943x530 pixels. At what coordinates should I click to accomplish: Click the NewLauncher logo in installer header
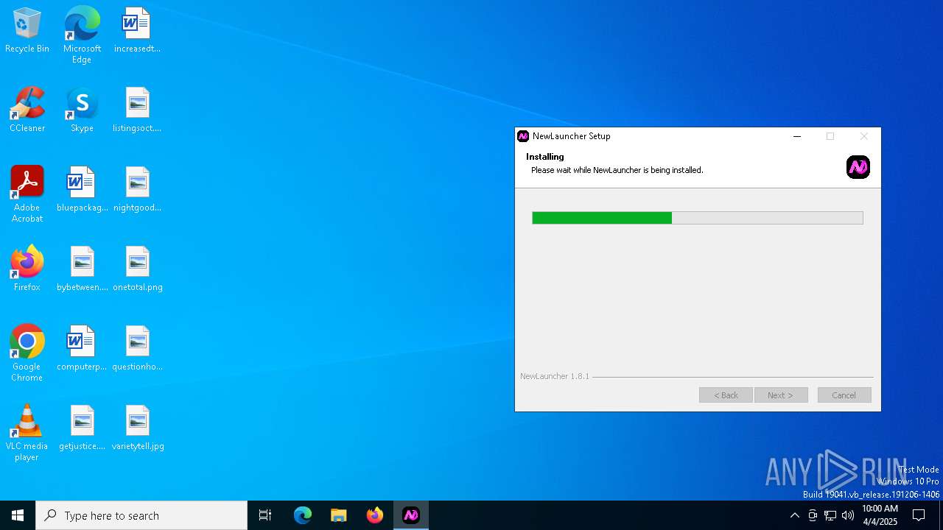(x=858, y=167)
